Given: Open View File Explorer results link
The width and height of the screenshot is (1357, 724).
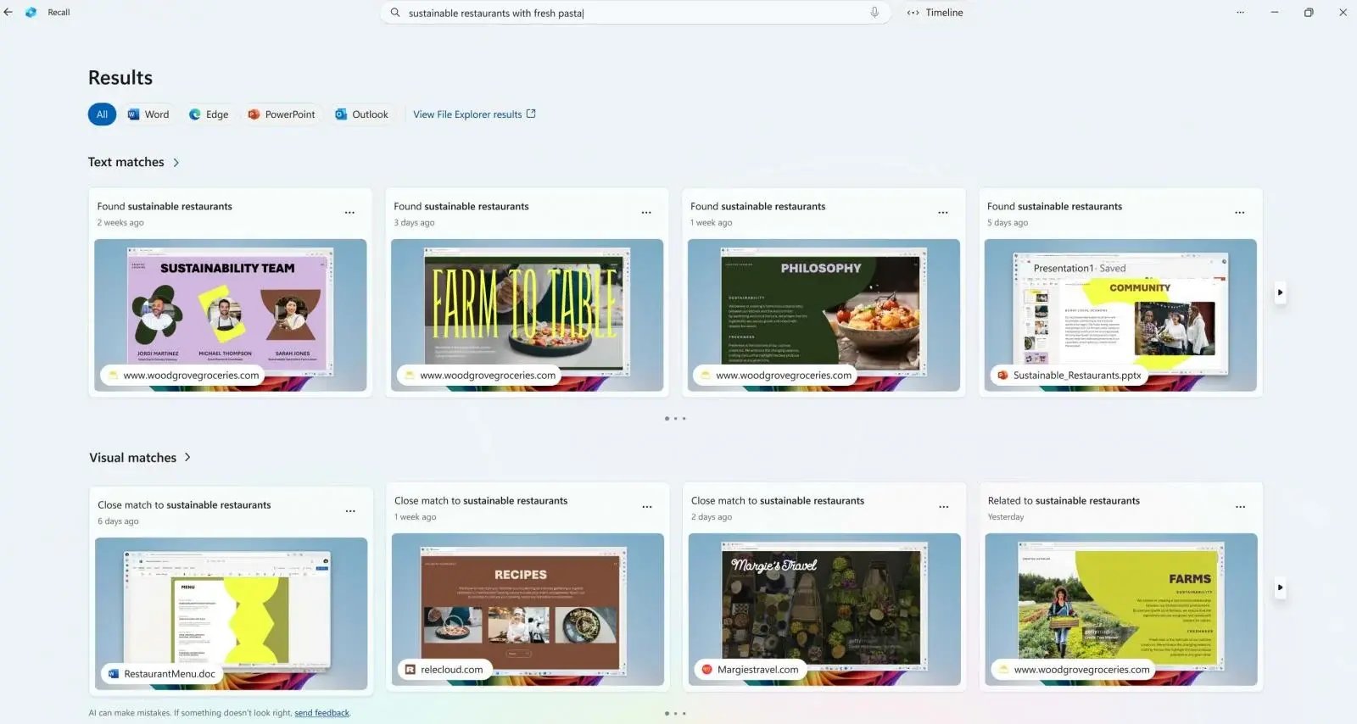Looking at the screenshot, I should 474,114.
